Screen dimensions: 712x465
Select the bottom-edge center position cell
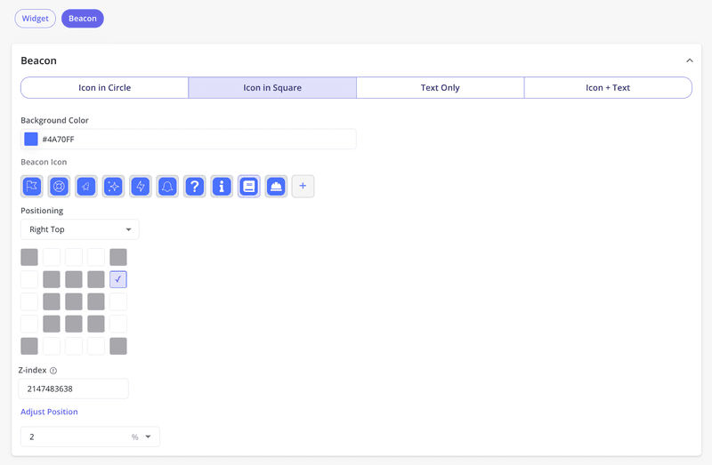tap(74, 346)
